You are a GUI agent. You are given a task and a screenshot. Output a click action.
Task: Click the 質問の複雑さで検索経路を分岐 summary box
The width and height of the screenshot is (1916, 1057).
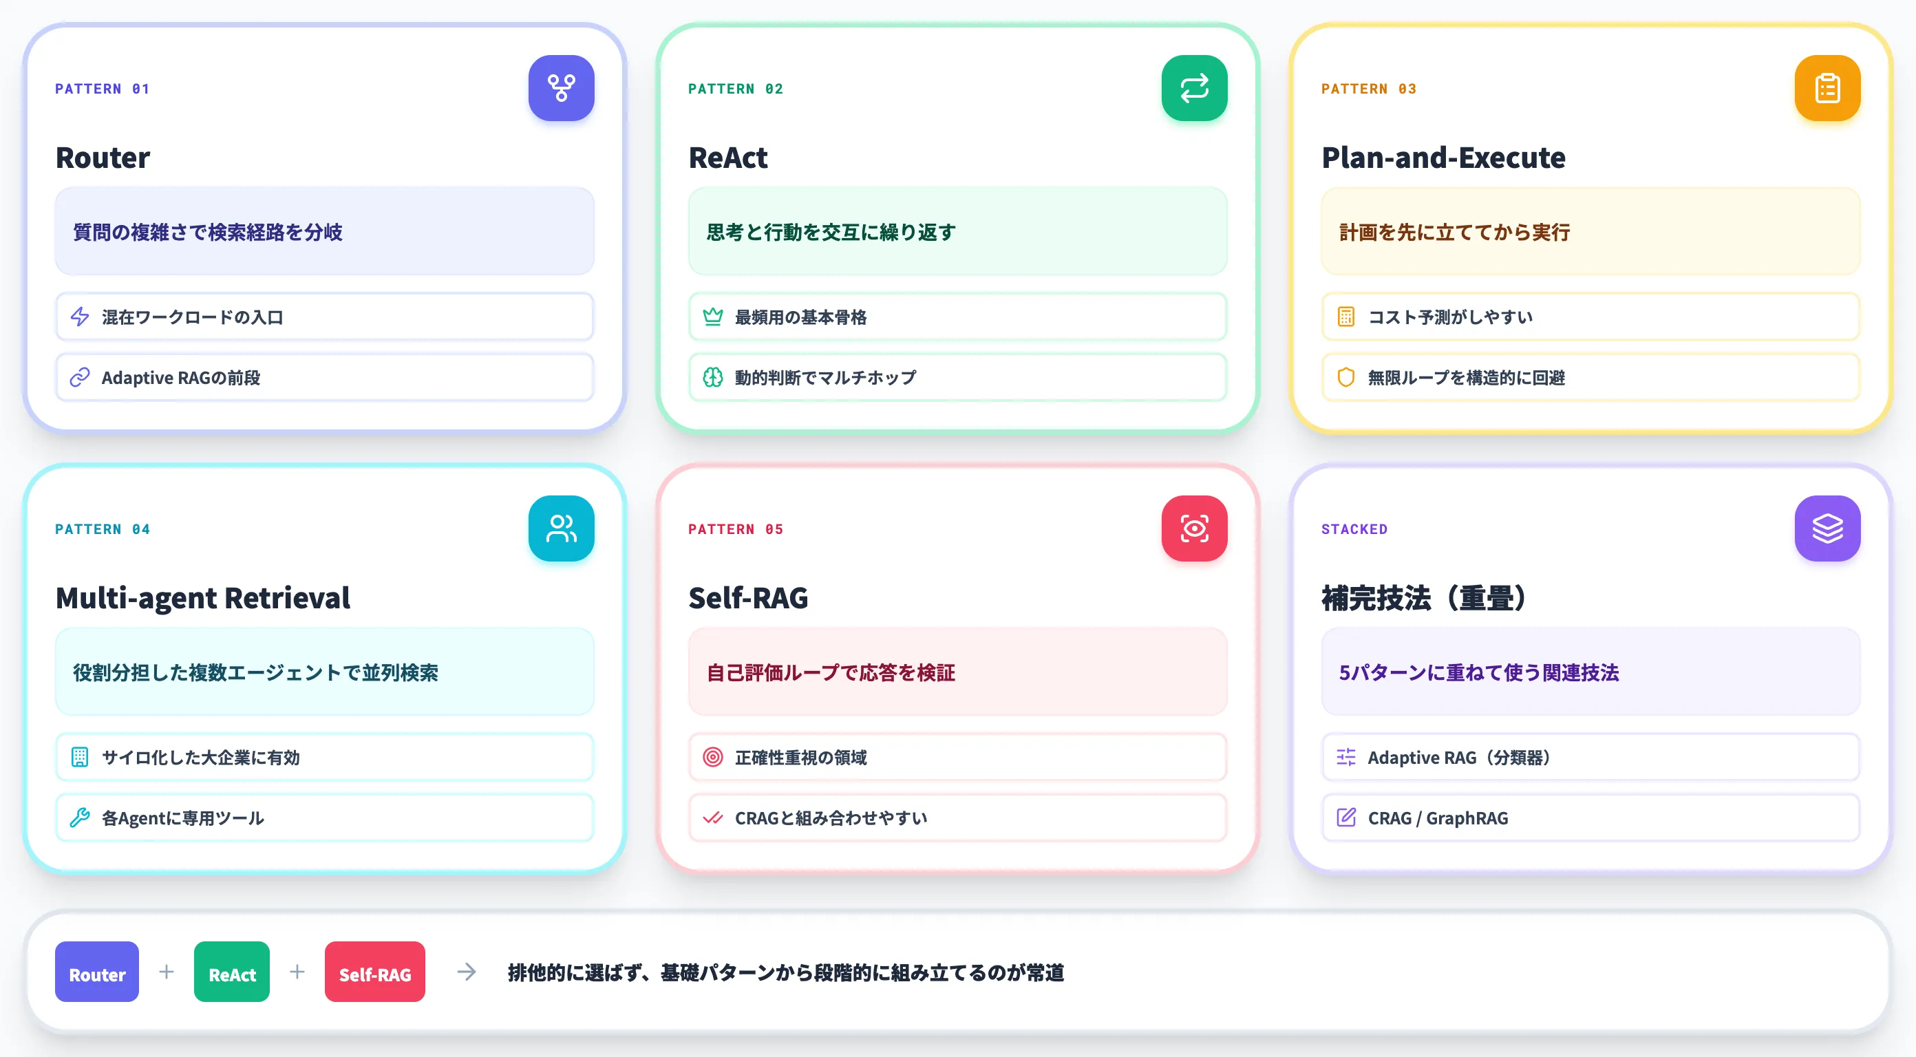(x=324, y=231)
